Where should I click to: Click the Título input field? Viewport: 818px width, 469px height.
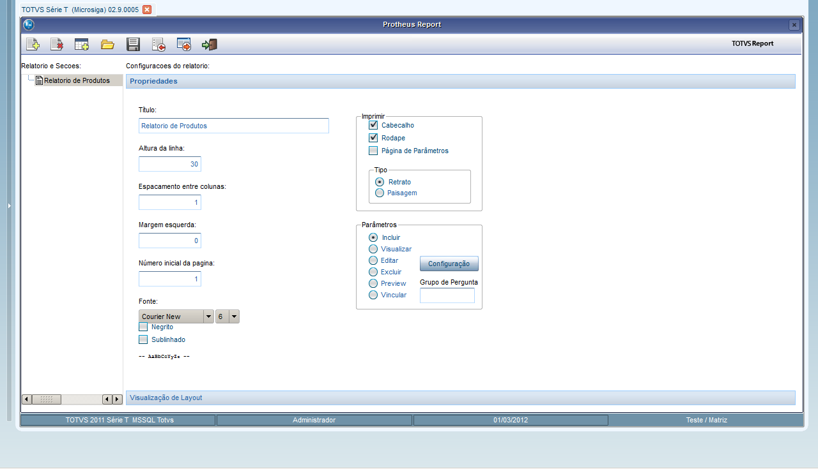234,126
